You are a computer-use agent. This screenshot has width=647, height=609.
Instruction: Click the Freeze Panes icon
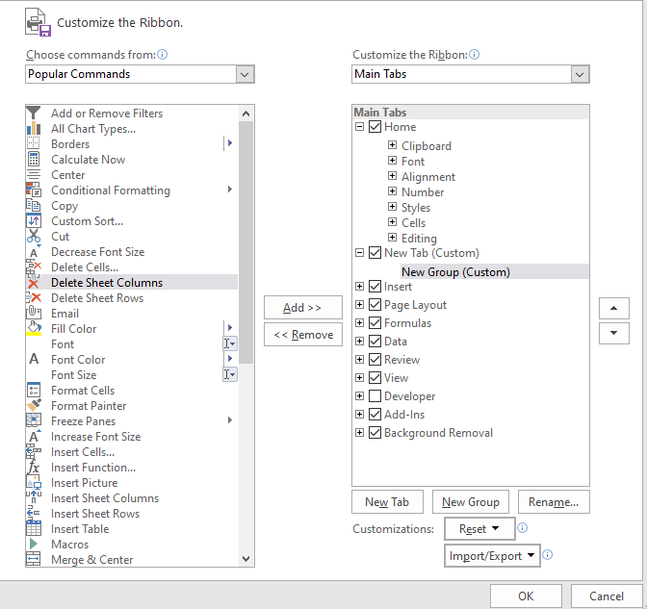[34, 420]
